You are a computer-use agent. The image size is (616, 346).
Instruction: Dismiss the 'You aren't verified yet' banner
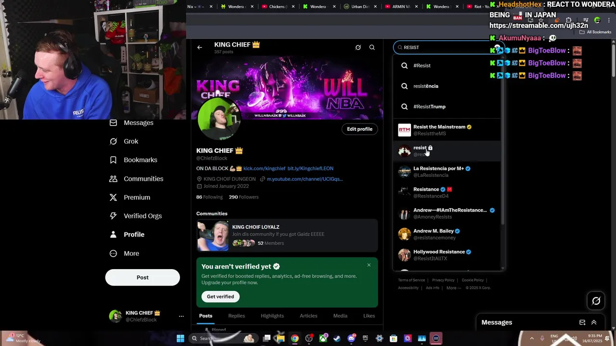369,265
